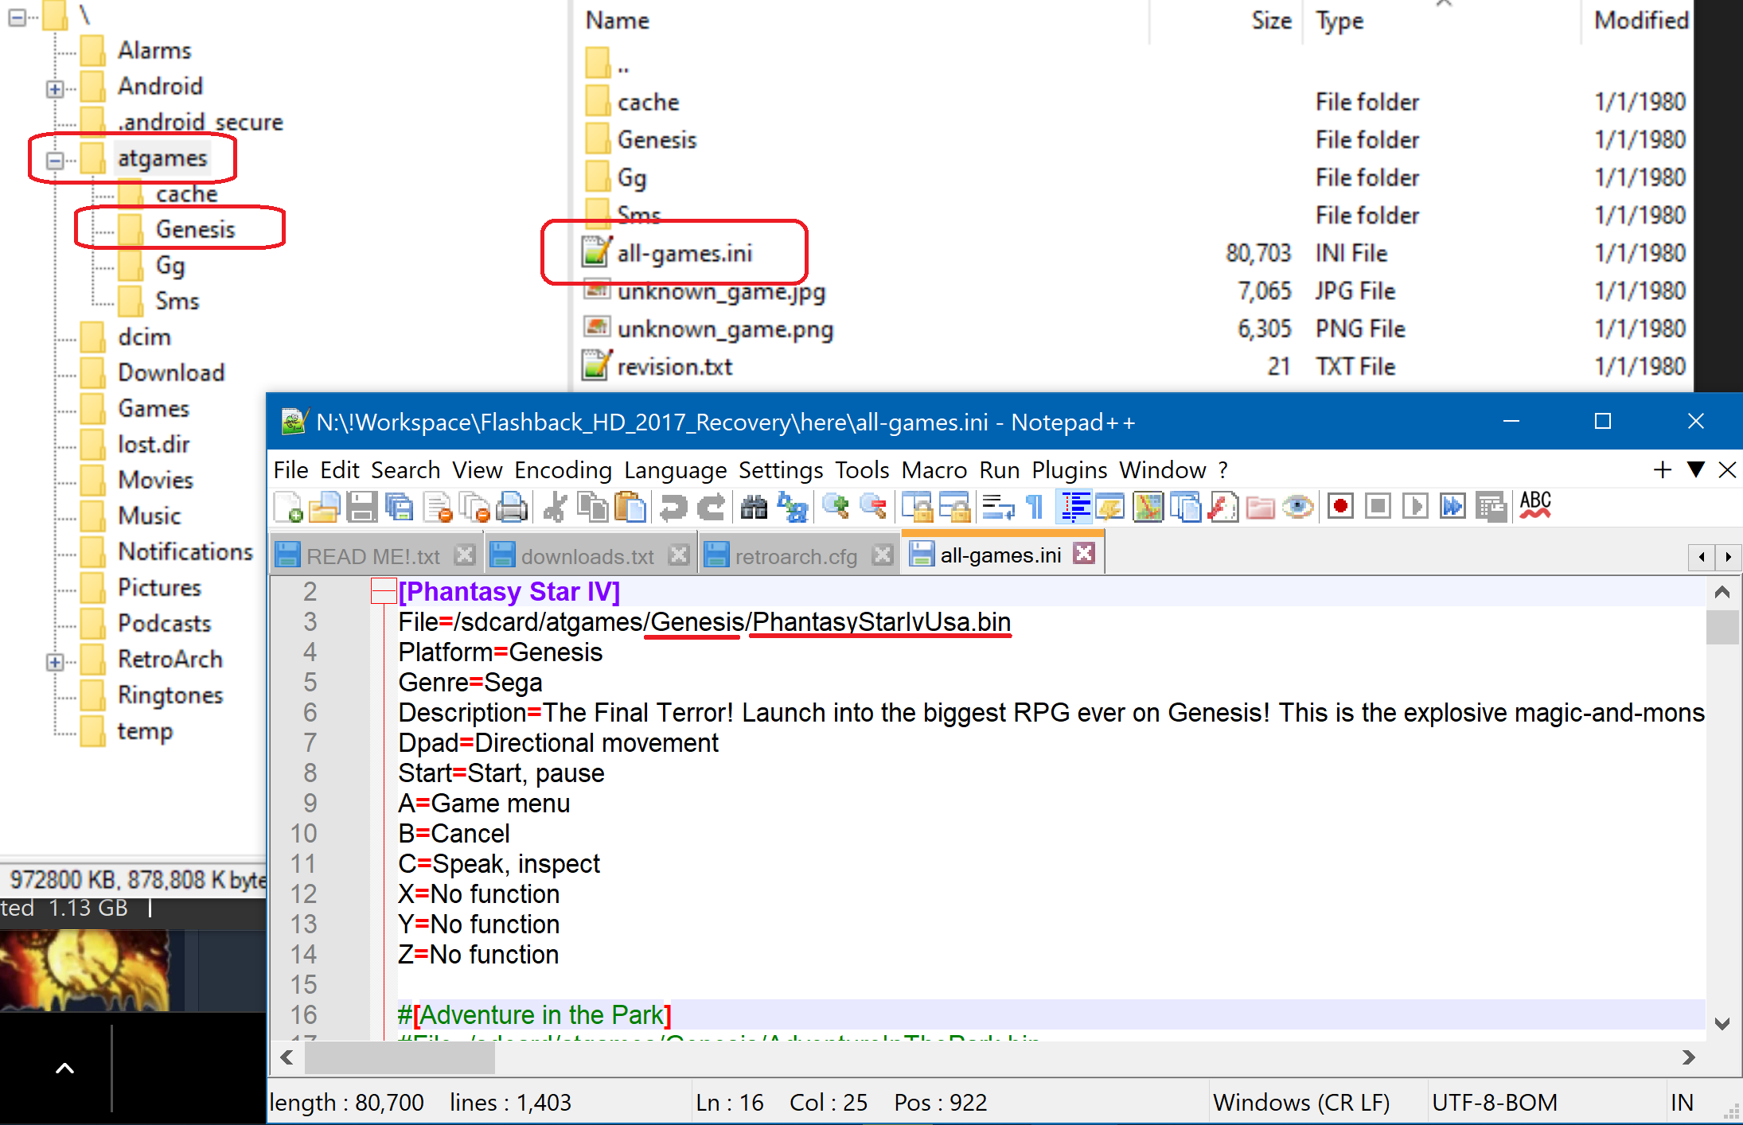1743x1125 pixels.
Task: Start macro recording with red dot
Action: click(1340, 507)
